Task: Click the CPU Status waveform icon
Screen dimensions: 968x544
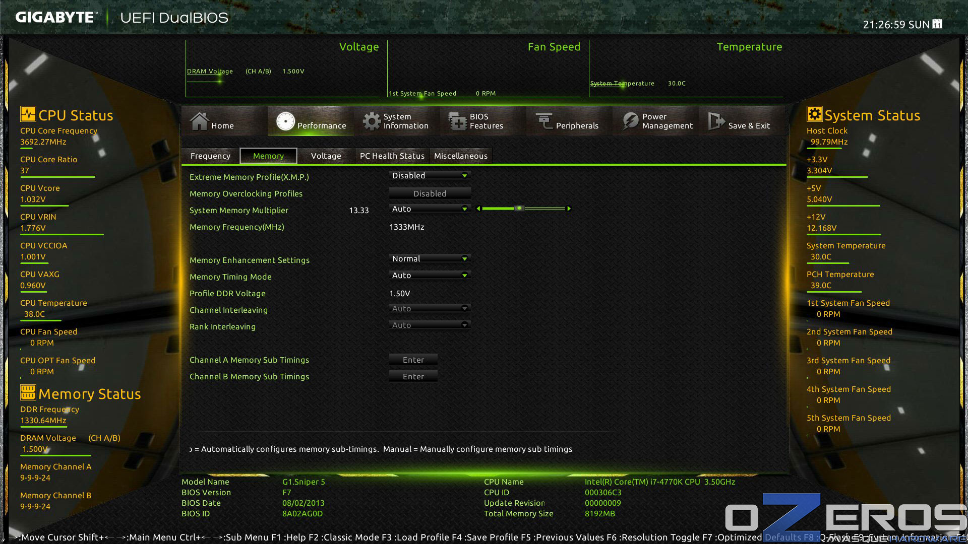Action: click(x=28, y=114)
